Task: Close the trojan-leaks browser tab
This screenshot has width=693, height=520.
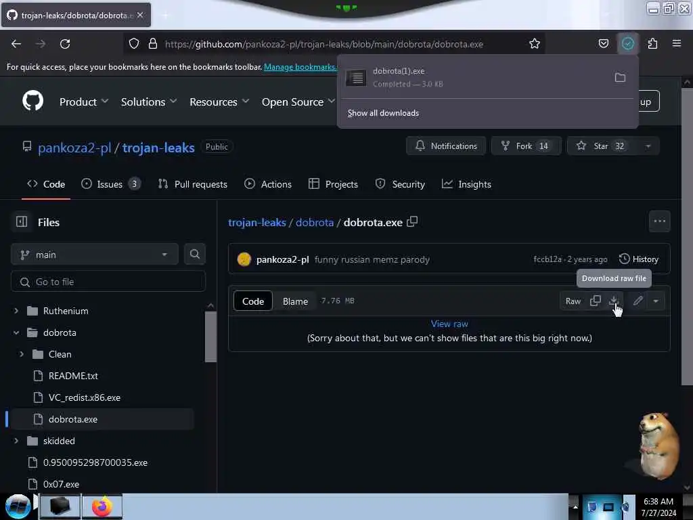Action: [x=140, y=15]
